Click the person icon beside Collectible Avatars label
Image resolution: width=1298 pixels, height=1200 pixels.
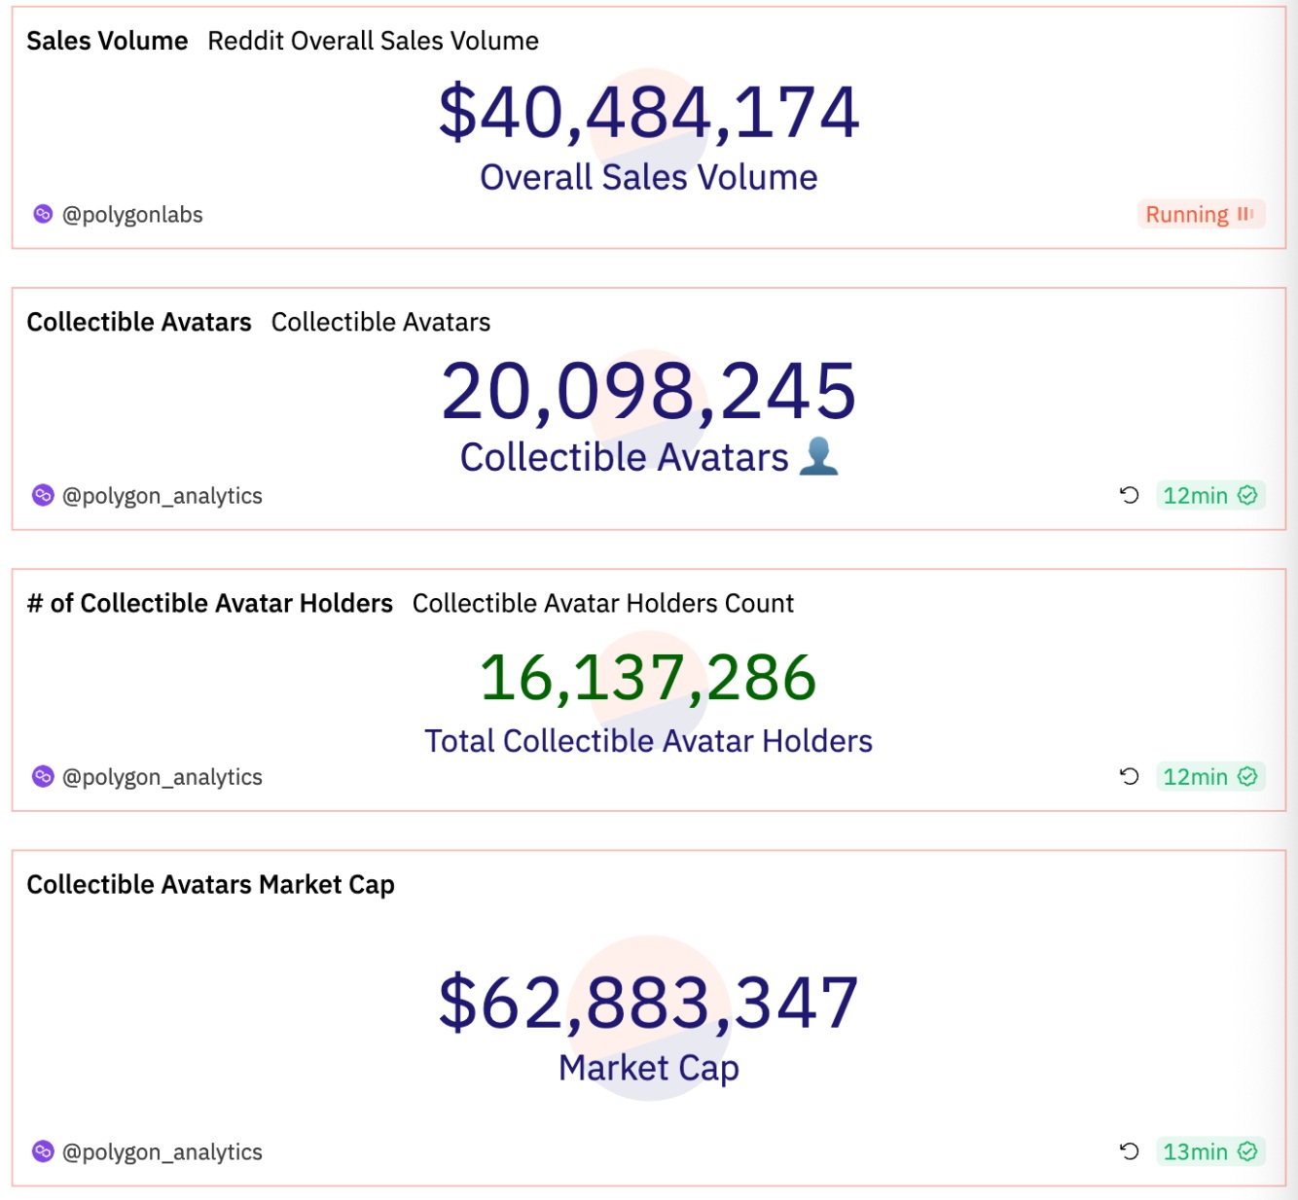[820, 457]
